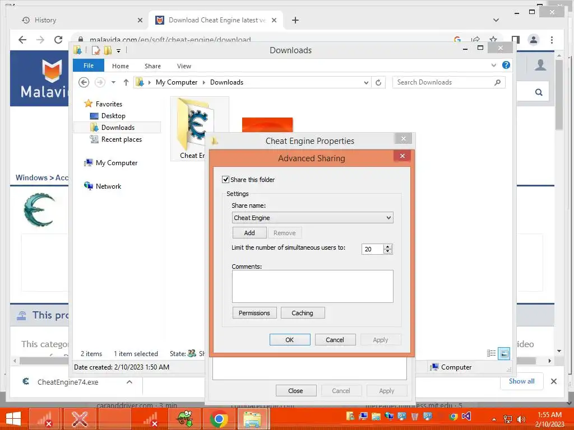
Task: Expand the Explorer ribbon with chevron
Action: tap(493, 65)
